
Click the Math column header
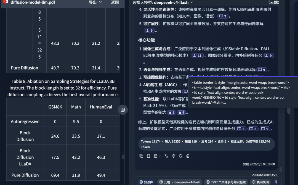click(x=76, y=107)
